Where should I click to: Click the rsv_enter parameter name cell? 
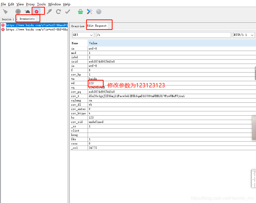click(x=79, y=109)
